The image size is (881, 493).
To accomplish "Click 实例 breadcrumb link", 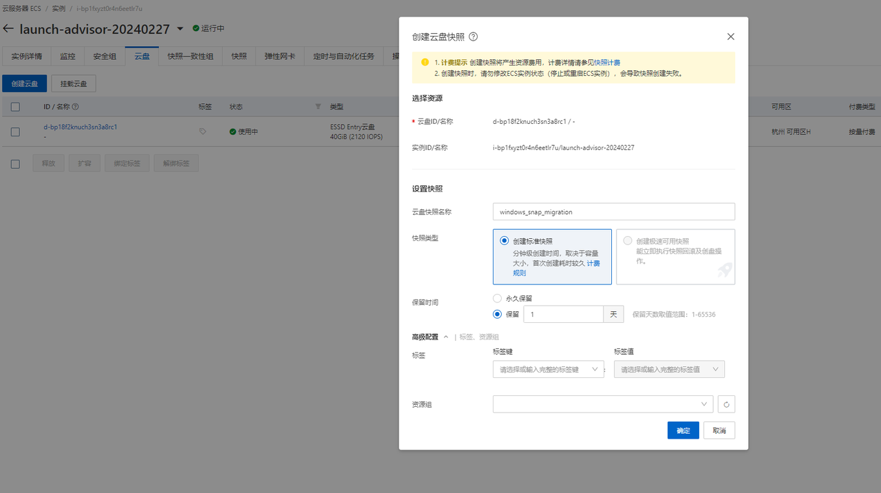I will [59, 8].
